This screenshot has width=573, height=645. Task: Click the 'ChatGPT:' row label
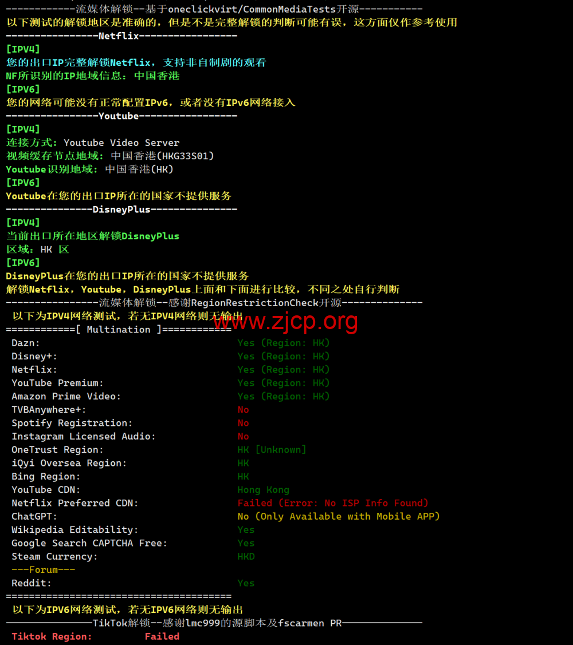(x=34, y=516)
